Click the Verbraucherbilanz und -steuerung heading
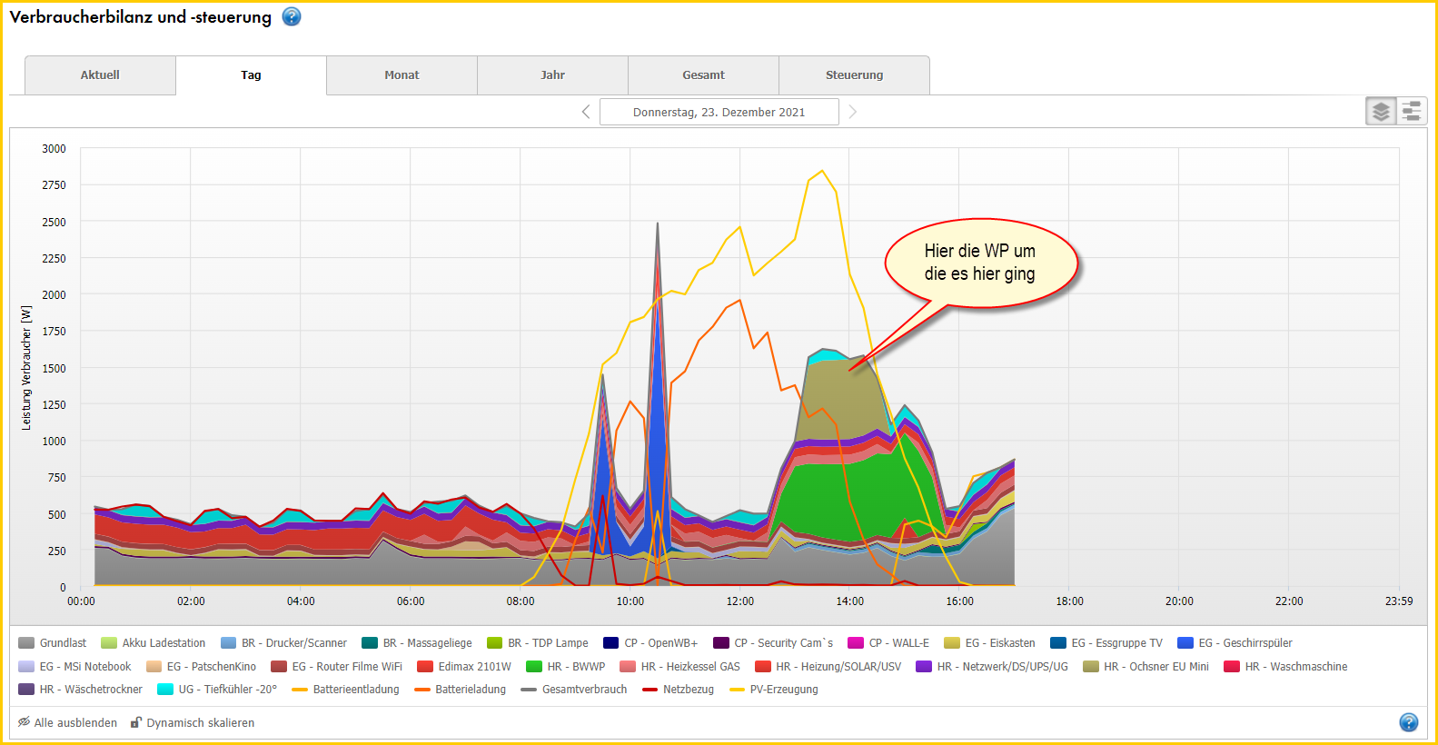Screen dimensions: 1438x745 pyautogui.click(x=141, y=17)
